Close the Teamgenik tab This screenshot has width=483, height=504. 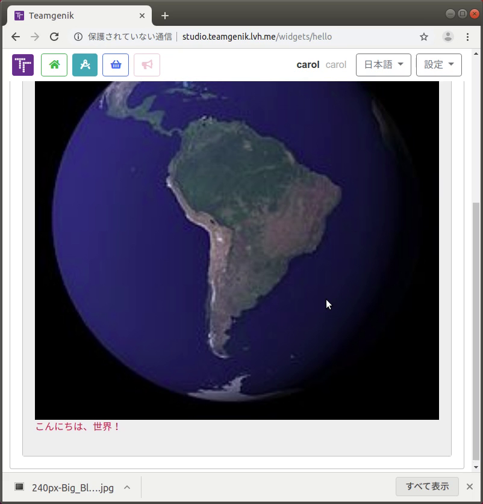point(142,16)
